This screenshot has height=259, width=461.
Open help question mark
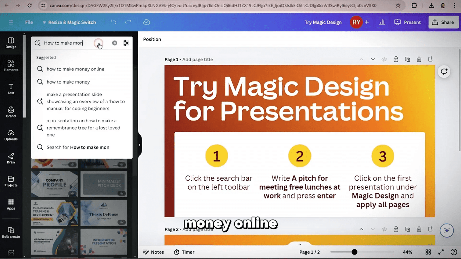(454, 252)
